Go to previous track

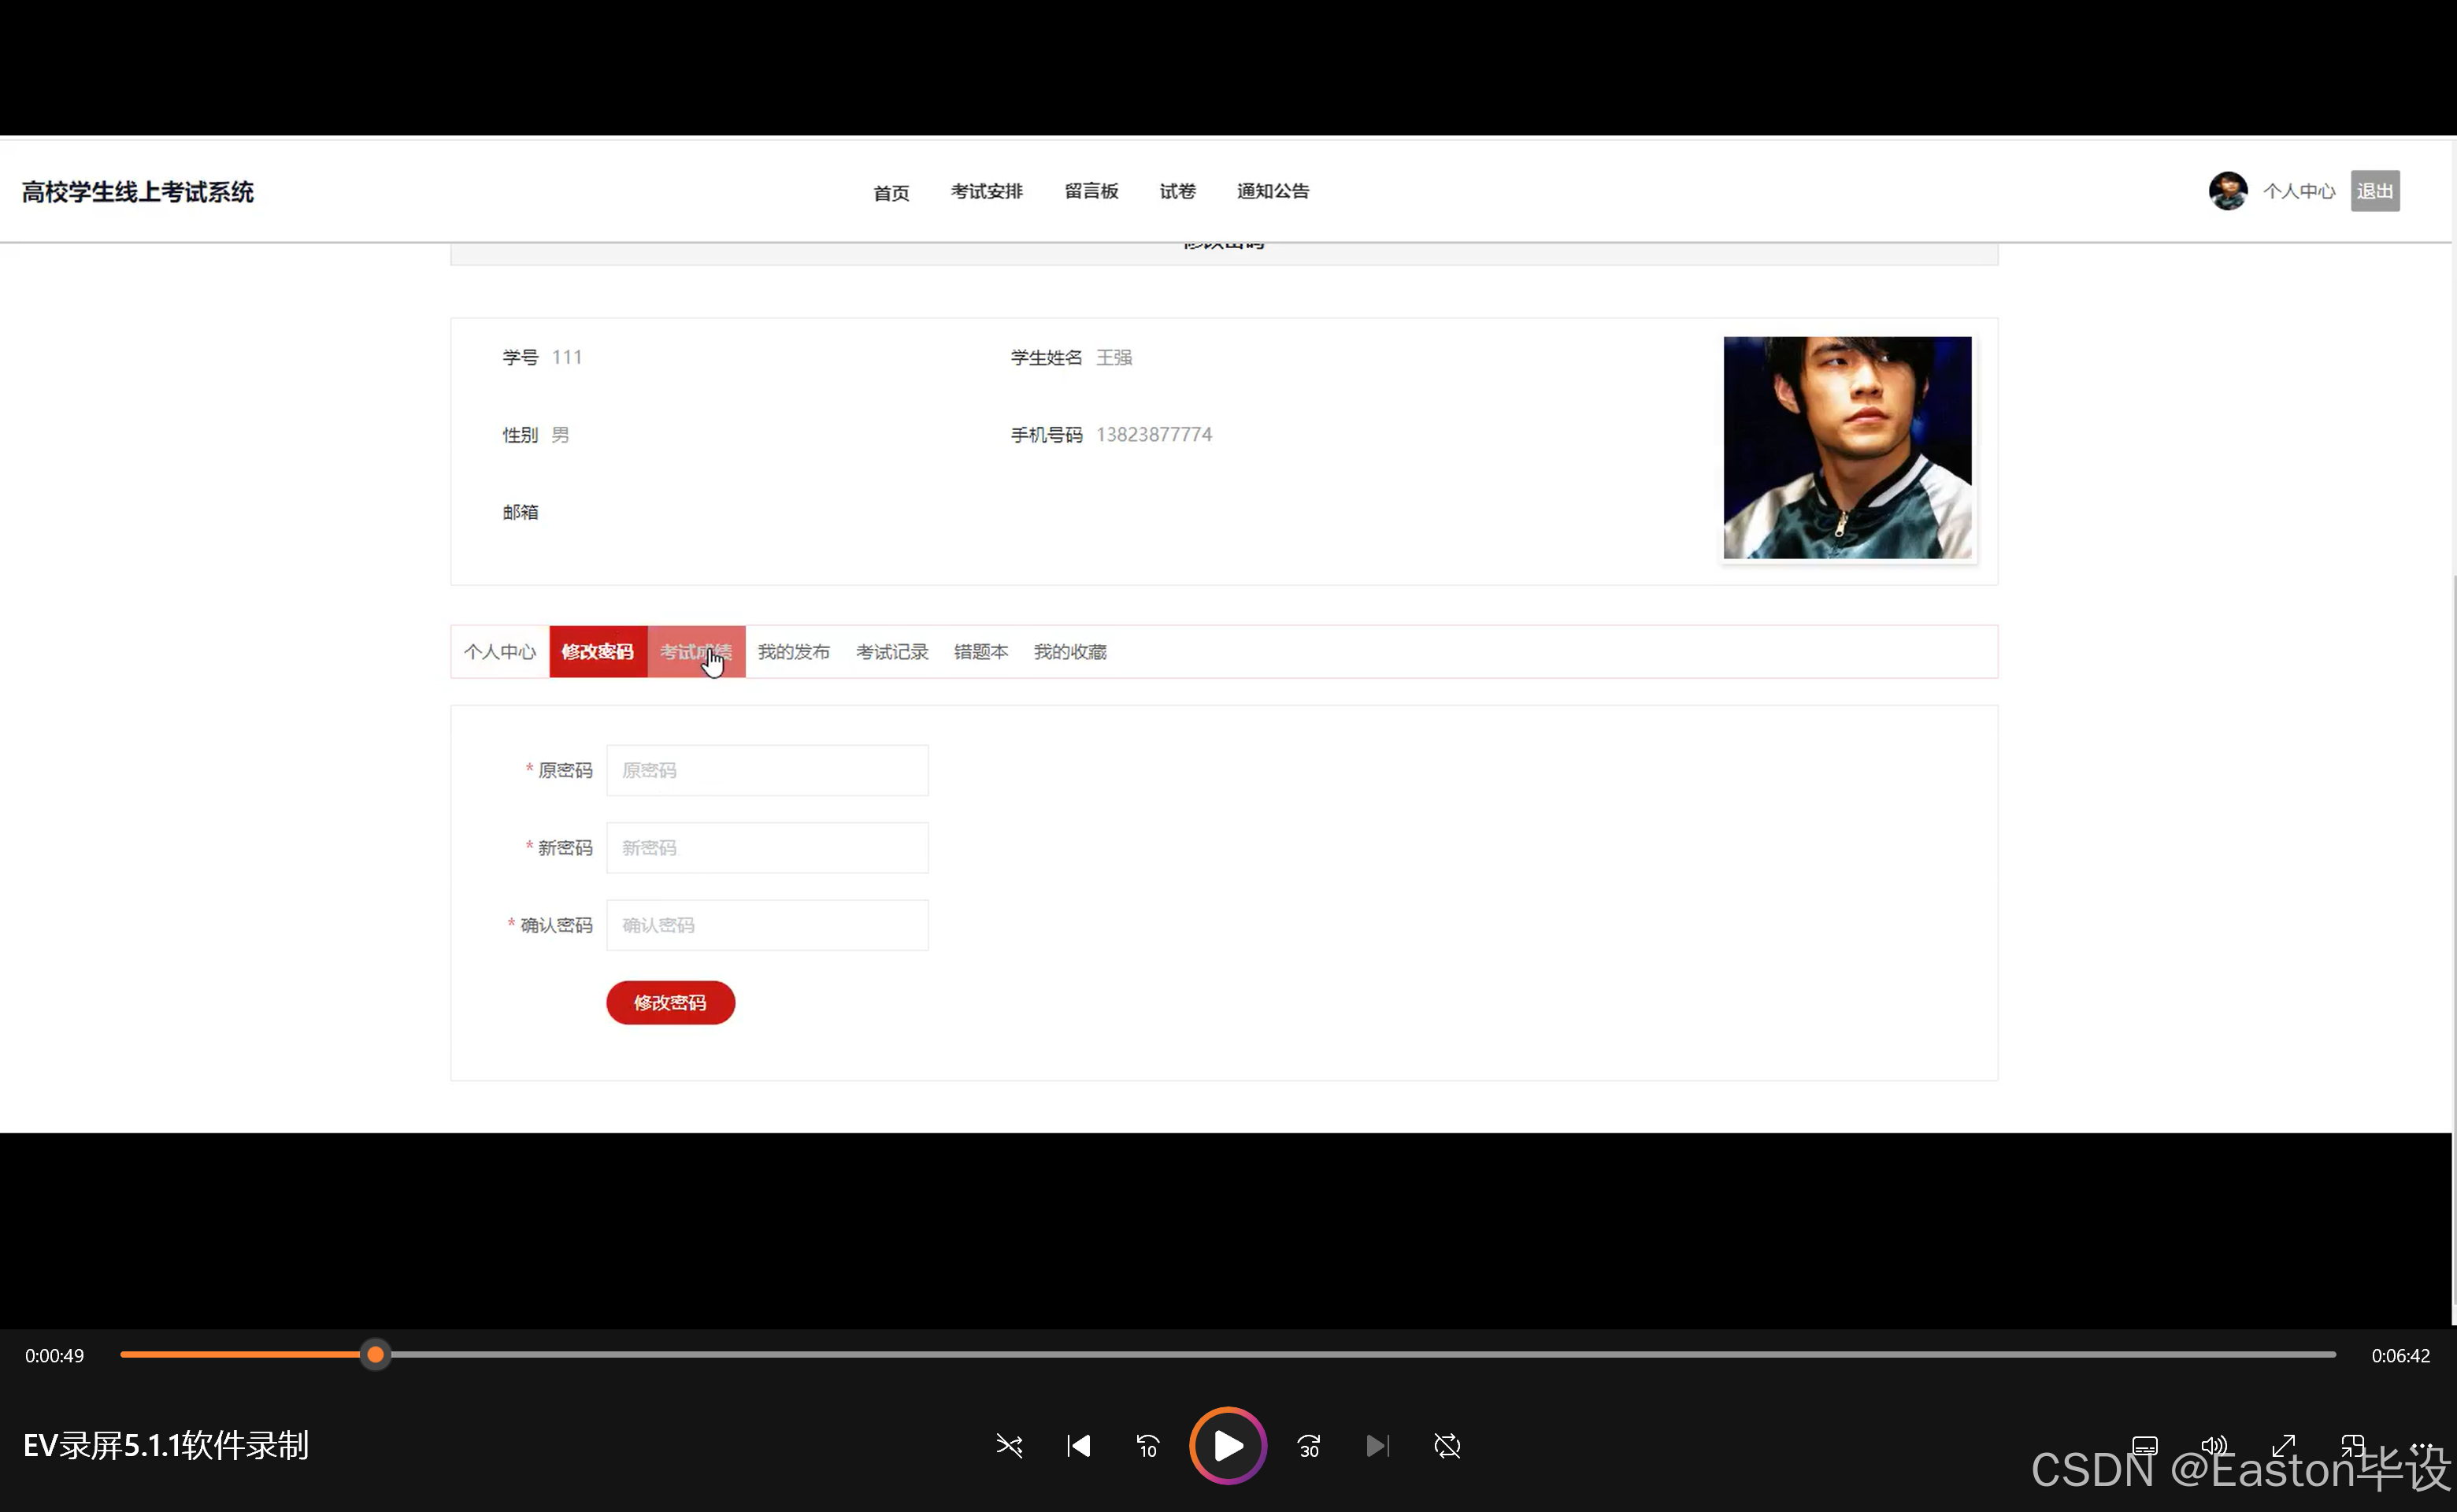pyautogui.click(x=1078, y=1446)
